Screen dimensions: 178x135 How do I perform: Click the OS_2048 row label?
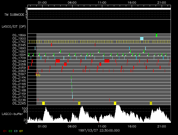pyautogui.click(x=19, y=61)
